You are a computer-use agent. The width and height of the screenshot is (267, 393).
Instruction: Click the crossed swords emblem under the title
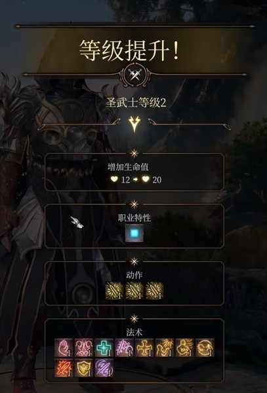(x=134, y=75)
